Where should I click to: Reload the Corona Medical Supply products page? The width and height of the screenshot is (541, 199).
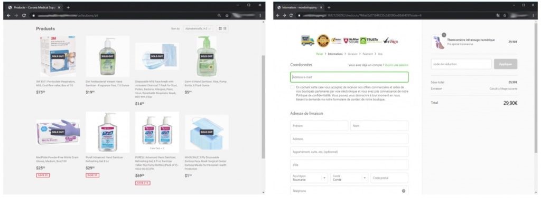click(x=24, y=15)
